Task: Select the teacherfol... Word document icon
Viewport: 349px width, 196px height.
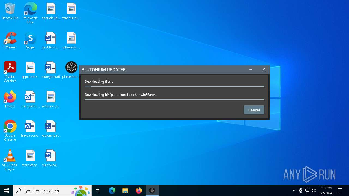Action: click(51, 158)
